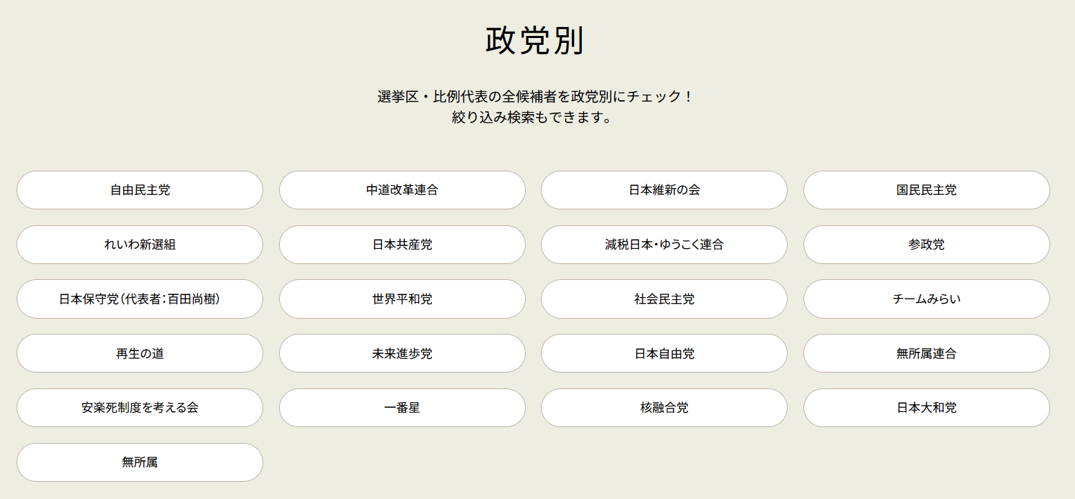Choose 社会民主党 from the parties
Viewport: 1075px width, 499px height.
pos(664,299)
